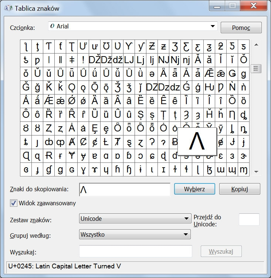Select the Ø with acute capital character
Screen dimensions: 271x278
point(72,101)
